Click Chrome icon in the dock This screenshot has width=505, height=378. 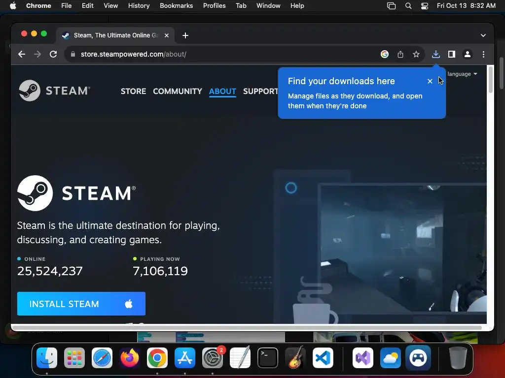tap(157, 358)
